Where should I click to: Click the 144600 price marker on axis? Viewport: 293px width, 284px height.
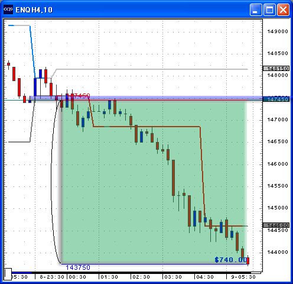(x=276, y=225)
